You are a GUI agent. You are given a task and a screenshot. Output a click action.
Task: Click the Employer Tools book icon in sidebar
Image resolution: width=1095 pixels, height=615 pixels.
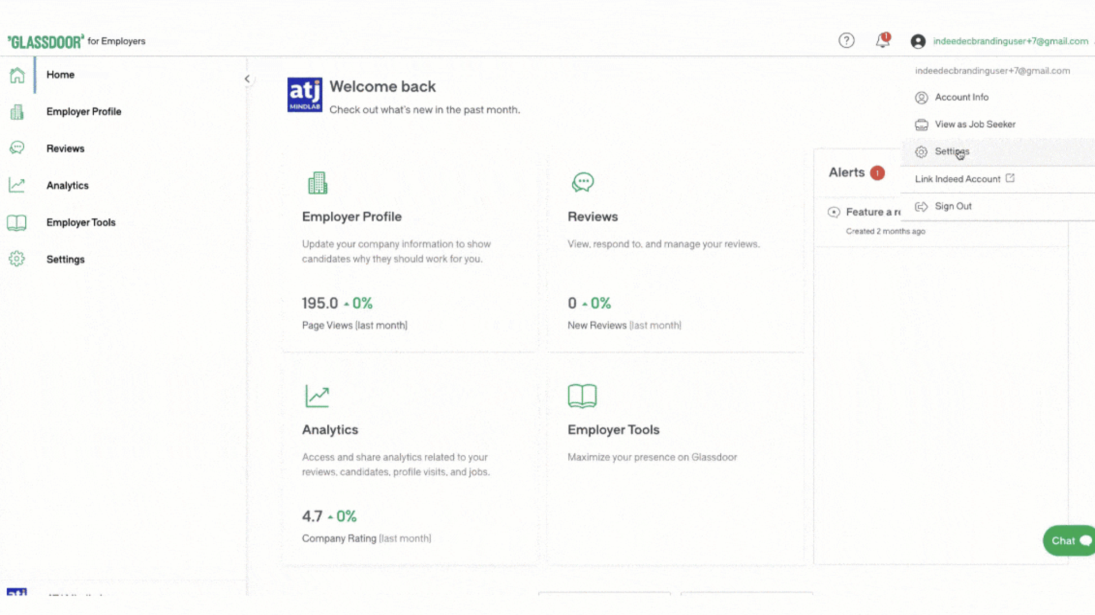click(17, 222)
